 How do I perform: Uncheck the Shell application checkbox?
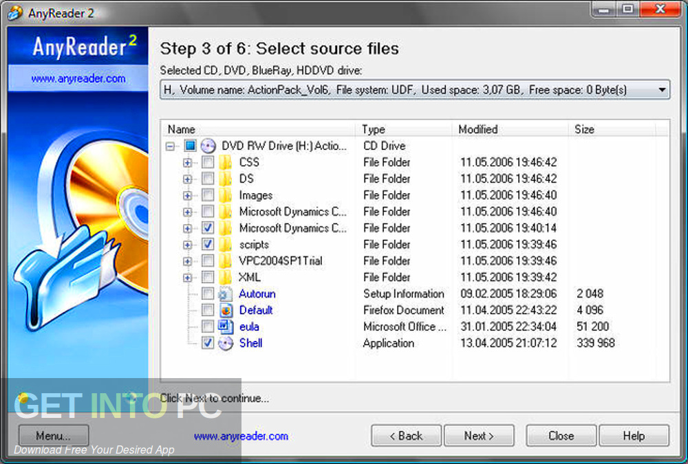[x=208, y=344]
